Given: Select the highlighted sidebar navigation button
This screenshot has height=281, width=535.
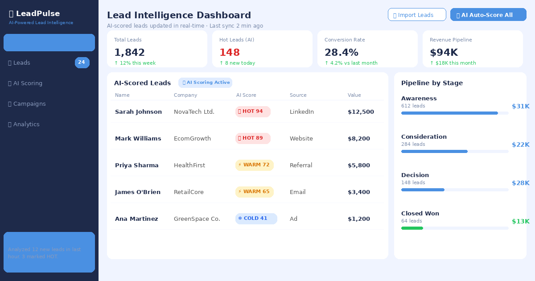Looking at the screenshot, I should pyautogui.click(x=49, y=42).
